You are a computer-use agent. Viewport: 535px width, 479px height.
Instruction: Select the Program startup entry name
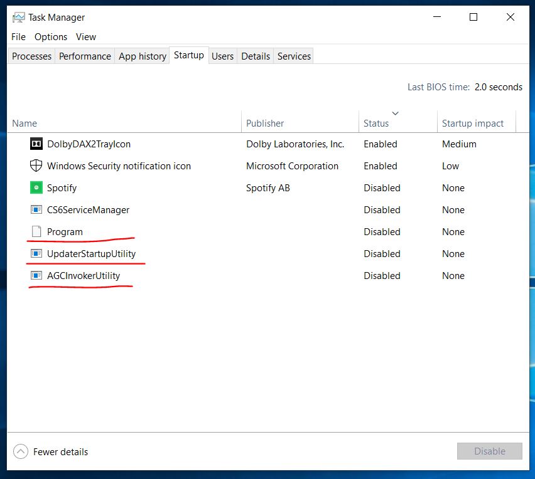(x=65, y=232)
